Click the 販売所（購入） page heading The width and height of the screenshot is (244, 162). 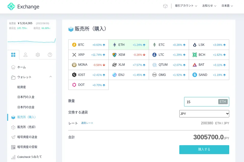(x=87, y=29)
